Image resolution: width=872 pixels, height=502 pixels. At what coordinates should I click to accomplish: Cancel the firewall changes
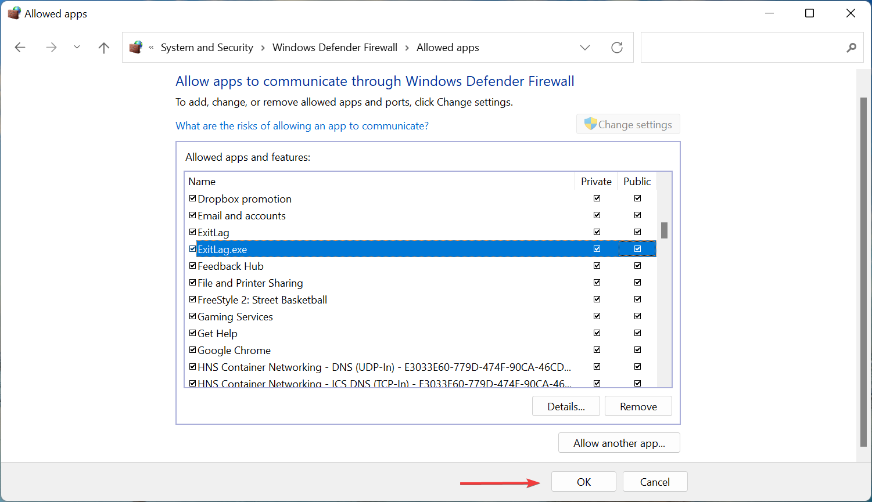tap(655, 482)
